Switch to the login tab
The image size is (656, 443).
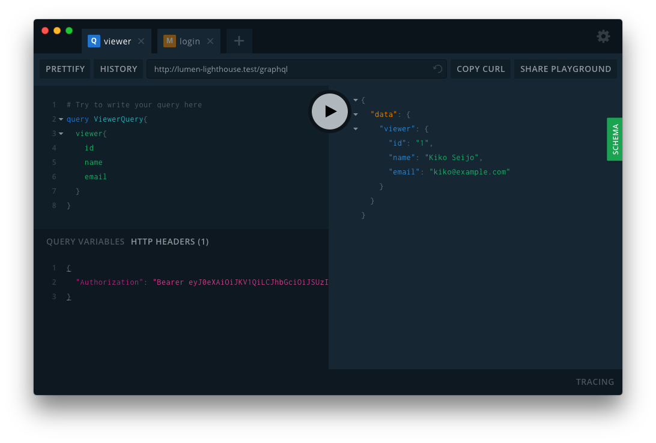pyautogui.click(x=190, y=41)
